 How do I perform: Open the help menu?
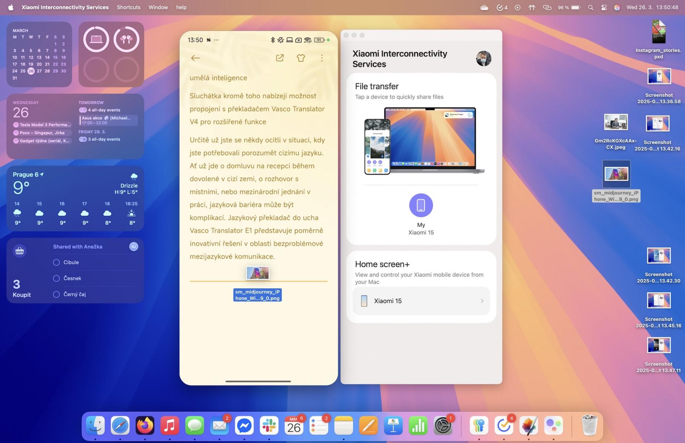pos(181,7)
